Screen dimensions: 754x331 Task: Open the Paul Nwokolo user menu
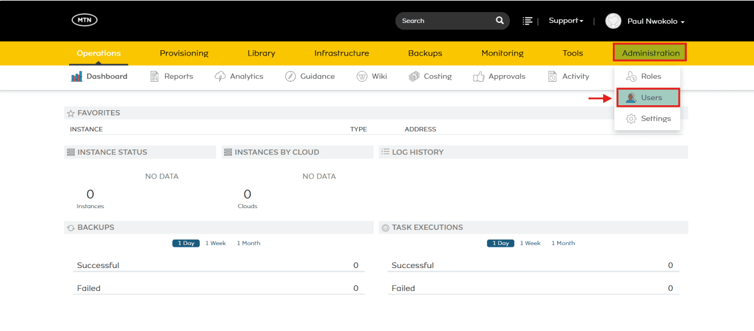pyautogui.click(x=656, y=21)
